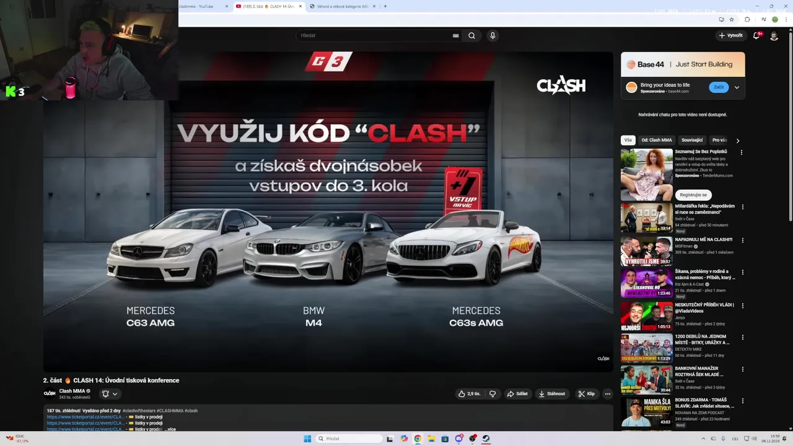
Task: Open a new browser tab
Action: [385, 6]
